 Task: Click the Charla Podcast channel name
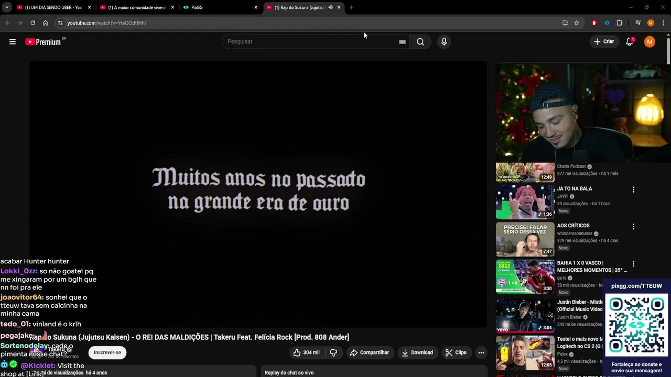coord(571,167)
